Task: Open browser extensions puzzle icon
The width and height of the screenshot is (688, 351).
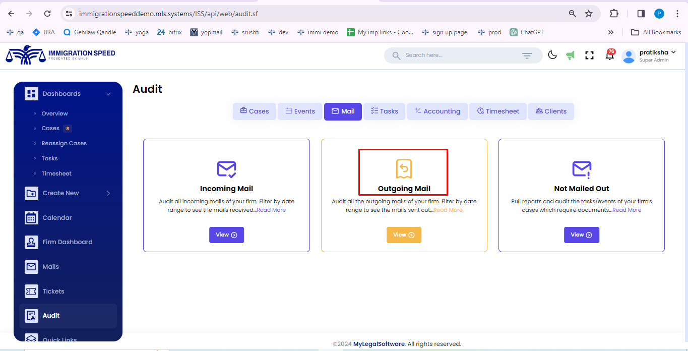Action: click(x=614, y=14)
